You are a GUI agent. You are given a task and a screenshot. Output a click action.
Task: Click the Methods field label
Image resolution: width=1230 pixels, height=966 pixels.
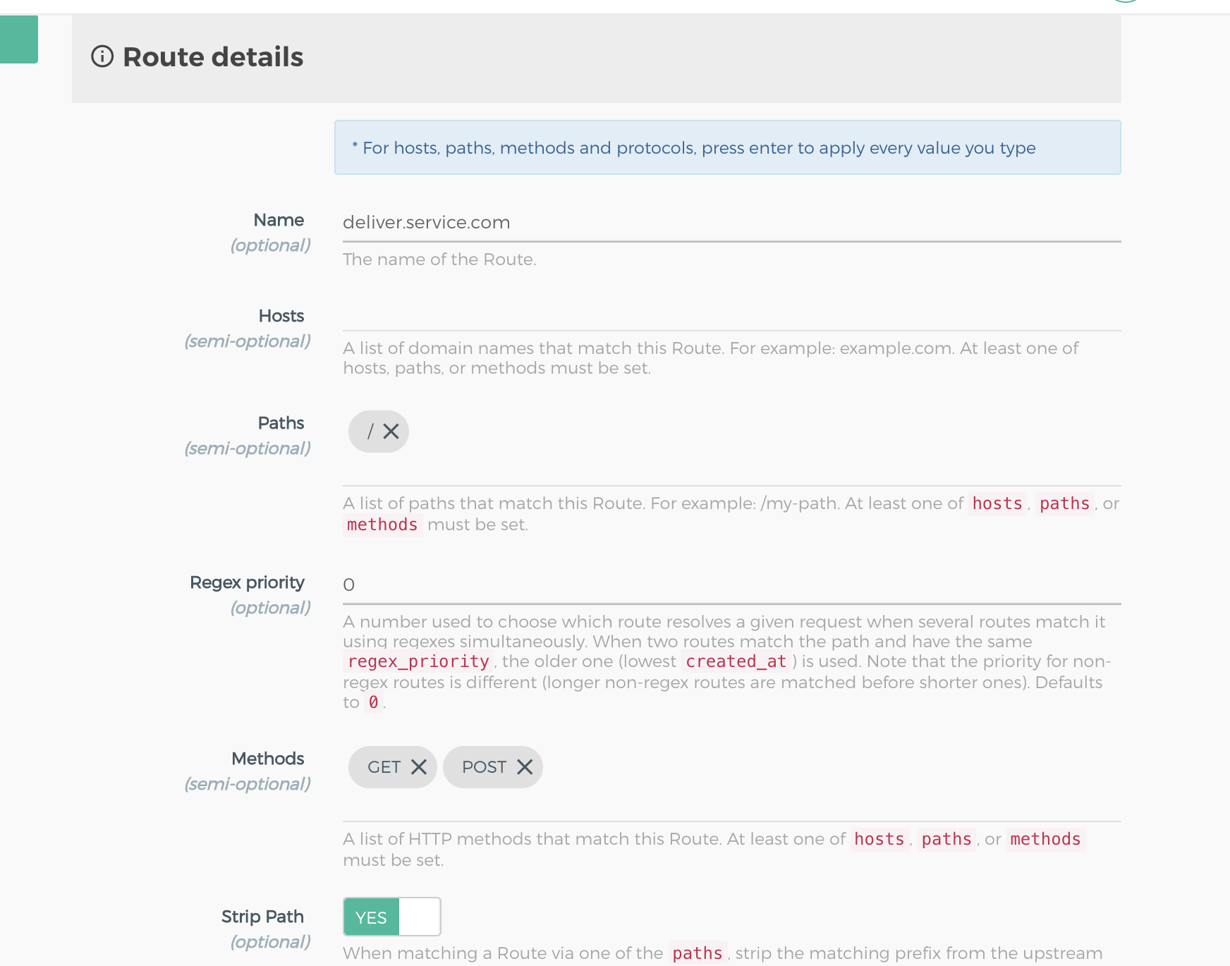268,759
